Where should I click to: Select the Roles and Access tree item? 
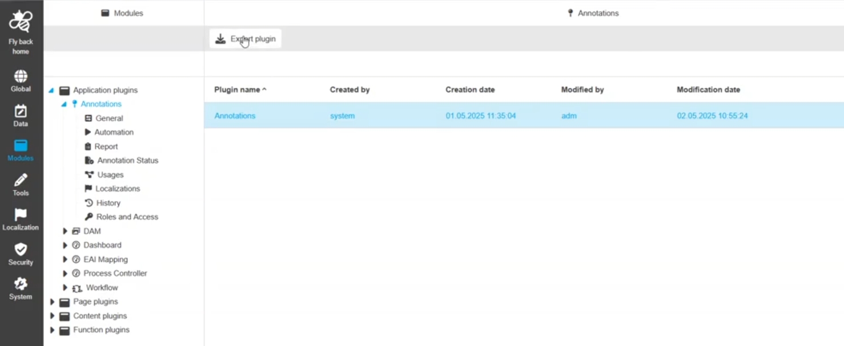(127, 217)
